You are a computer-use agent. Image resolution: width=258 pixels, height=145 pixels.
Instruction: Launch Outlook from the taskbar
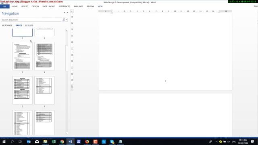pos(29,141)
